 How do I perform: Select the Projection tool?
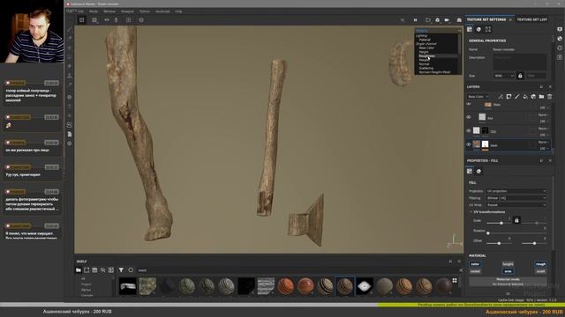[70, 48]
